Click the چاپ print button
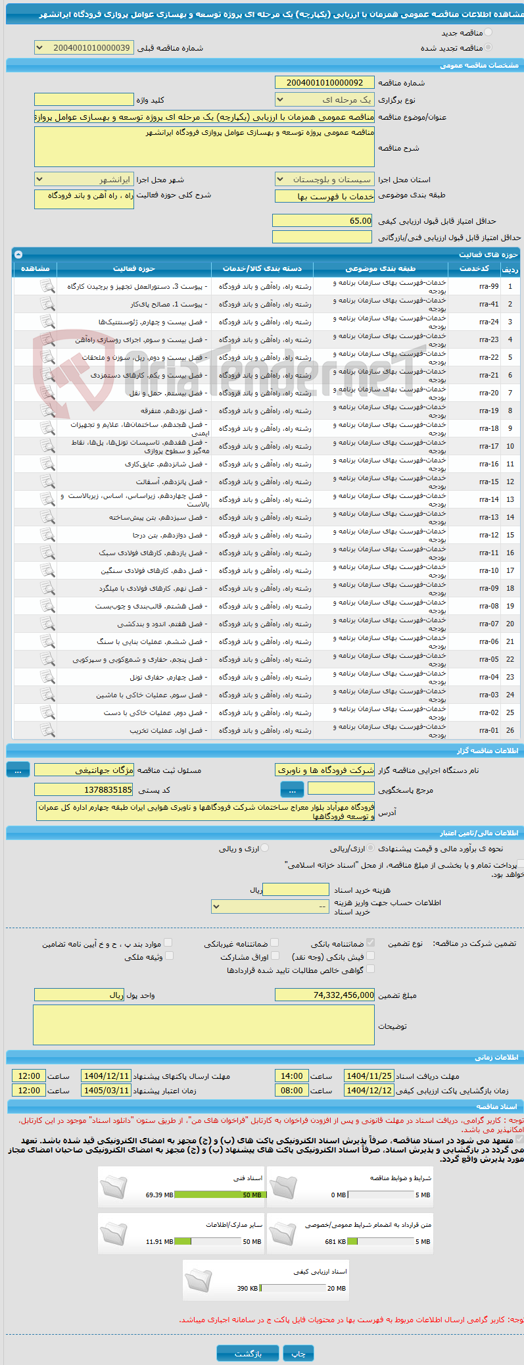 click(298, 1353)
